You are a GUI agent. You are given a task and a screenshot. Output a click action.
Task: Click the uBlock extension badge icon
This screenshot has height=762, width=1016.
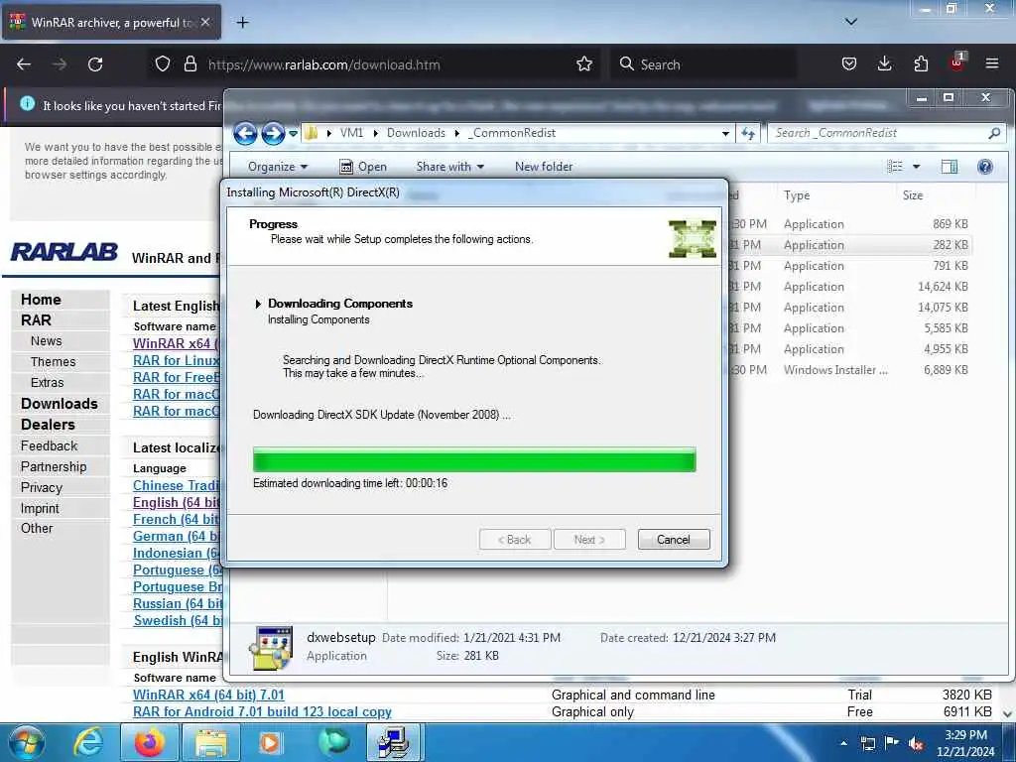tap(956, 63)
